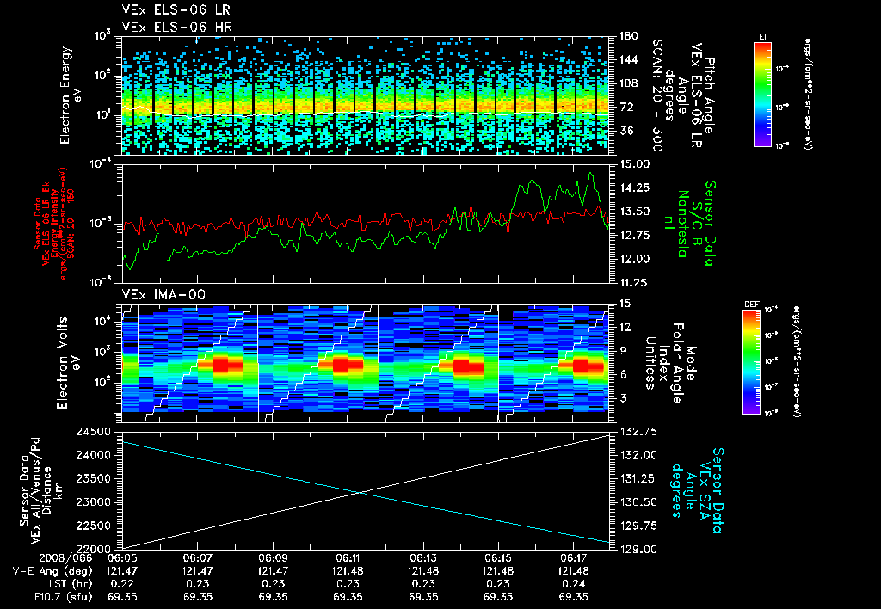This screenshot has height=609, width=881.
Task: Click the 36 pitch angle tick label
Action: [626, 131]
